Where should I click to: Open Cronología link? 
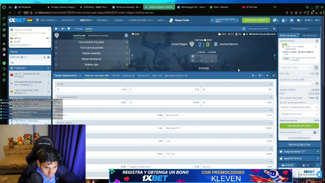click(204, 68)
